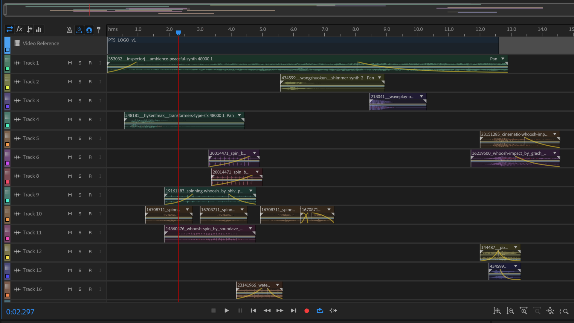The height and width of the screenshot is (323, 574).
Task: Click the orange color swatch on Track 16
Action: (x=7, y=295)
